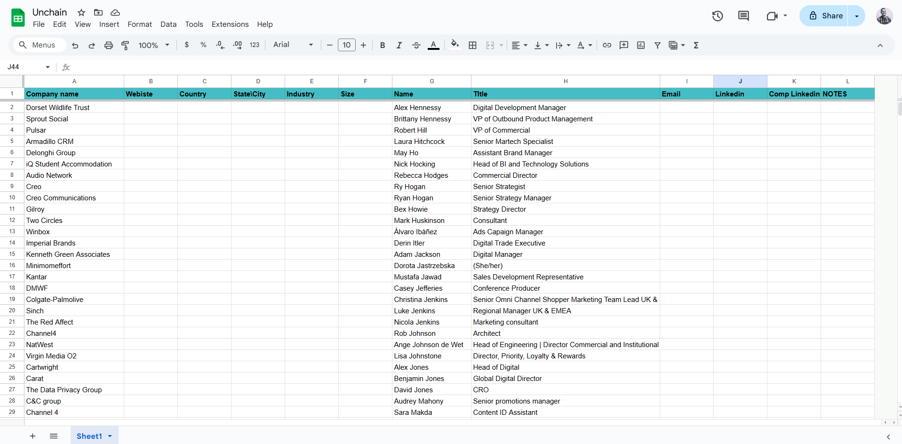Open the Sheet1 tab menu arrow

coord(110,436)
